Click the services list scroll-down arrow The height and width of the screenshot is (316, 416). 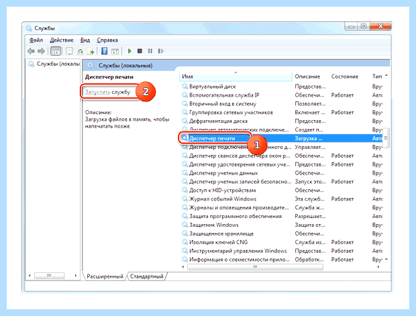click(x=386, y=259)
